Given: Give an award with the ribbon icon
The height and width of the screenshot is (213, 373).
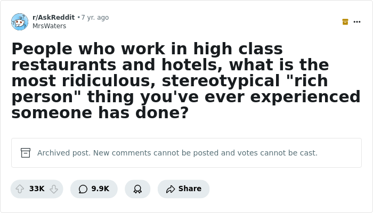Looking at the screenshot, I should [x=137, y=189].
